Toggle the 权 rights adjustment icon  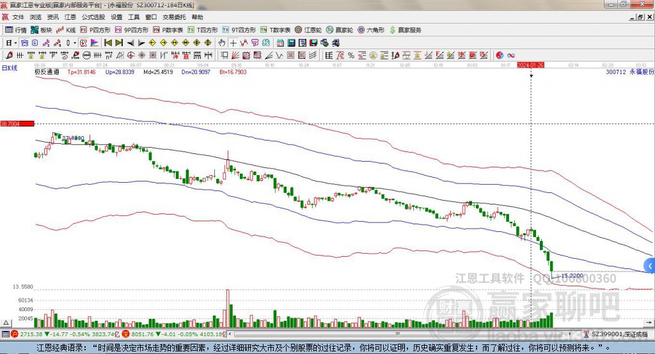point(83,43)
